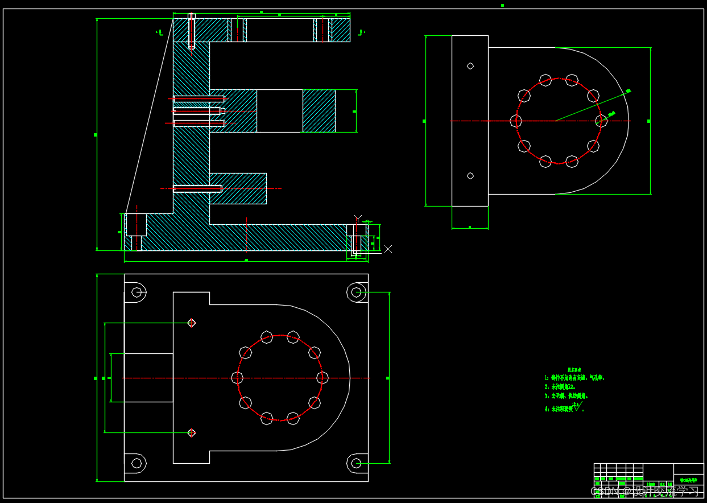
Task: Select note line '2、未注圆角R2'
Action: click(560, 386)
